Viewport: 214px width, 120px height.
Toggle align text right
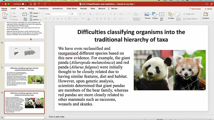(x=105, y=19)
